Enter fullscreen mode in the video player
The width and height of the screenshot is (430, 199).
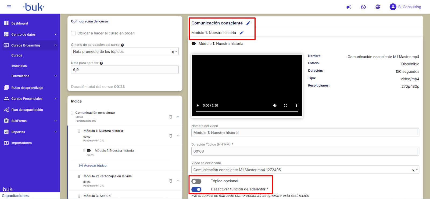[286, 105]
